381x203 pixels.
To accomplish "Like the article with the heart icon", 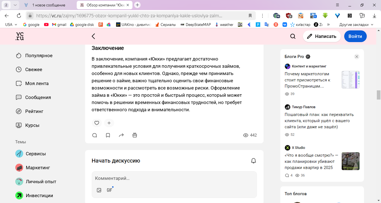I will [x=97, y=123].
